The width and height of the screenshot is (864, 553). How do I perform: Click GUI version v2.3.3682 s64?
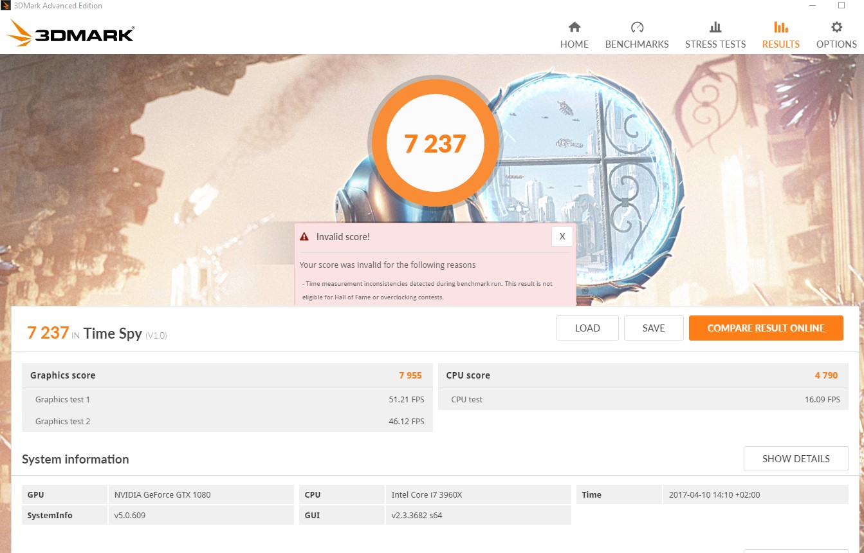click(417, 516)
